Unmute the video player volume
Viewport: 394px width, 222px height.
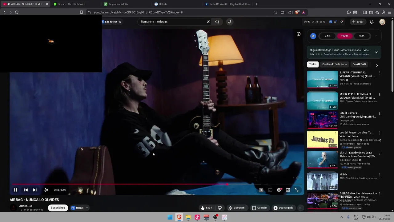click(46, 190)
